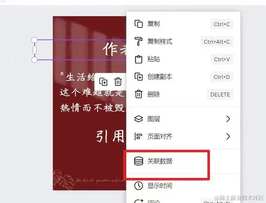Click the trash icon beside 删除
This screenshot has width=266, height=203.
pos(138,94)
